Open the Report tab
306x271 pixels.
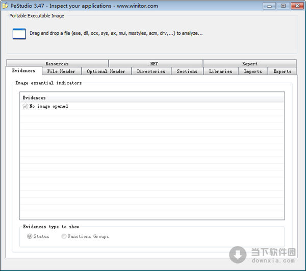pos(250,64)
